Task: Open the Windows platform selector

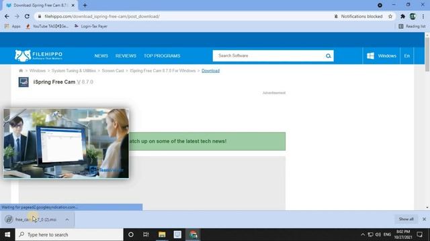Action: click(382, 56)
